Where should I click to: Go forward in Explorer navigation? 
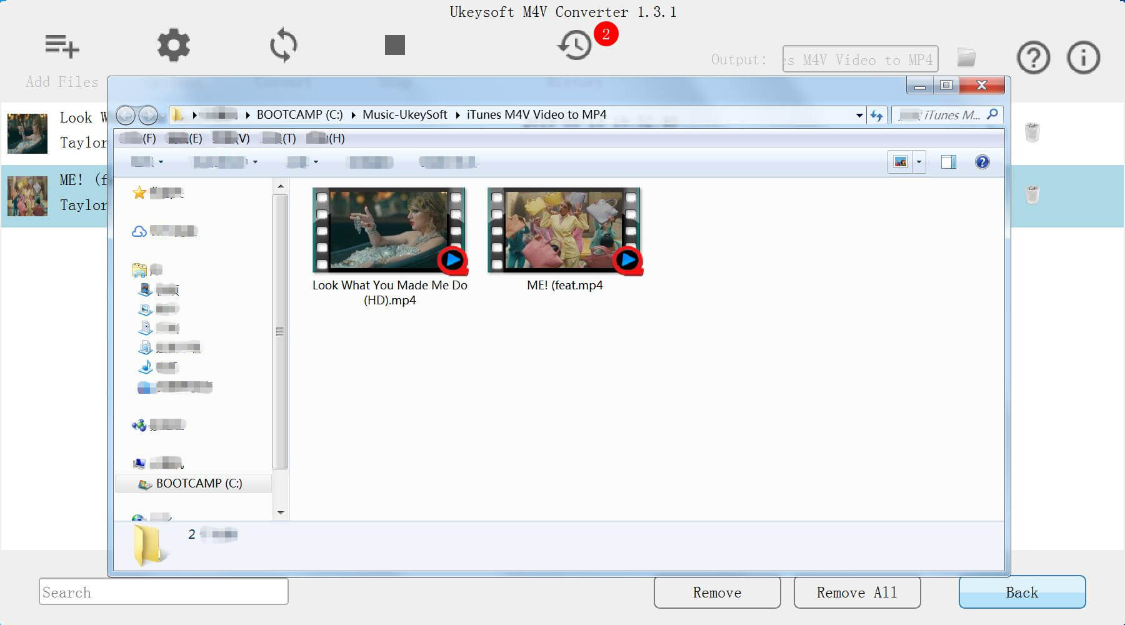point(147,115)
